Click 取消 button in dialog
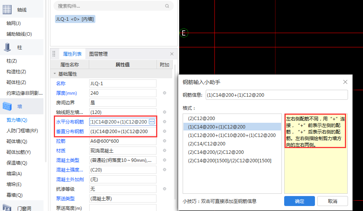 pos(333,201)
